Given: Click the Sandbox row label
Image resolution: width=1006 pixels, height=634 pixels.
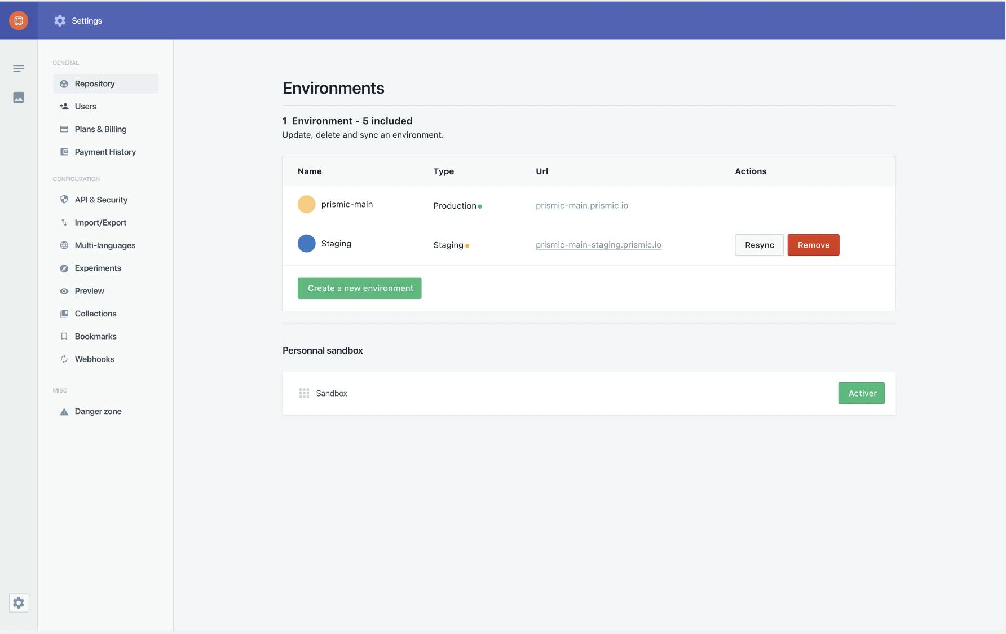Looking at the screenshot, I should coord(332,394).
